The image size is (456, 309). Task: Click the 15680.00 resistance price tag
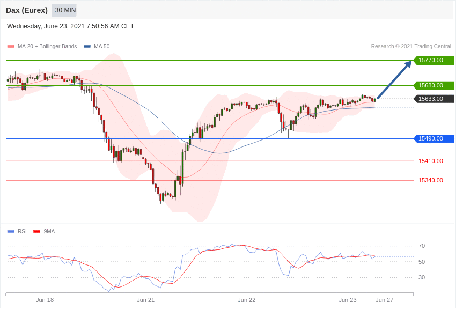click(433, 85)
